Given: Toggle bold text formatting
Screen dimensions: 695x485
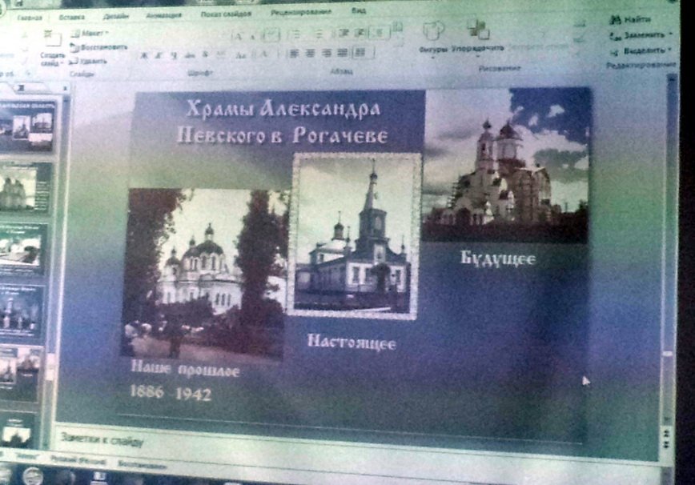Looking at the screenshot, I should (x=144, y=55).
